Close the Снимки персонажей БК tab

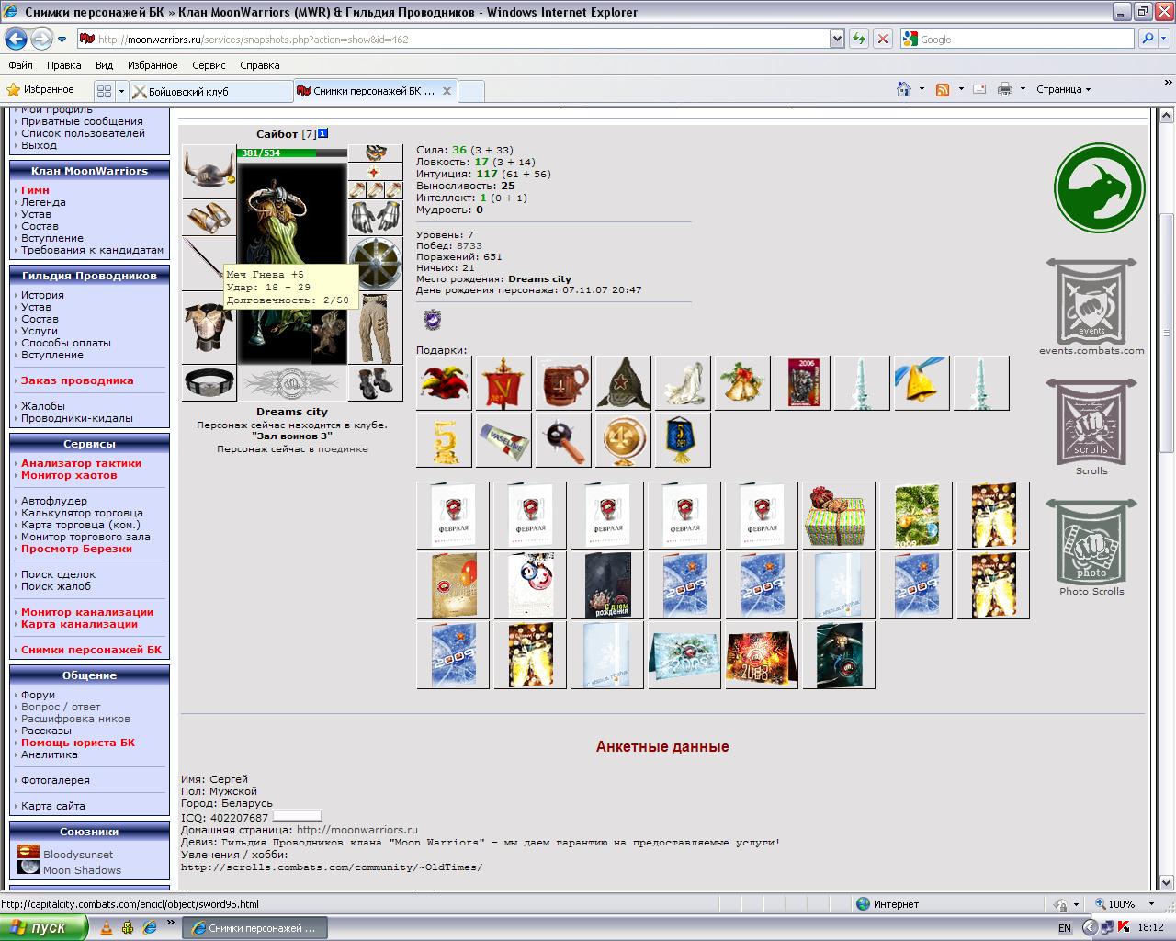447,91
